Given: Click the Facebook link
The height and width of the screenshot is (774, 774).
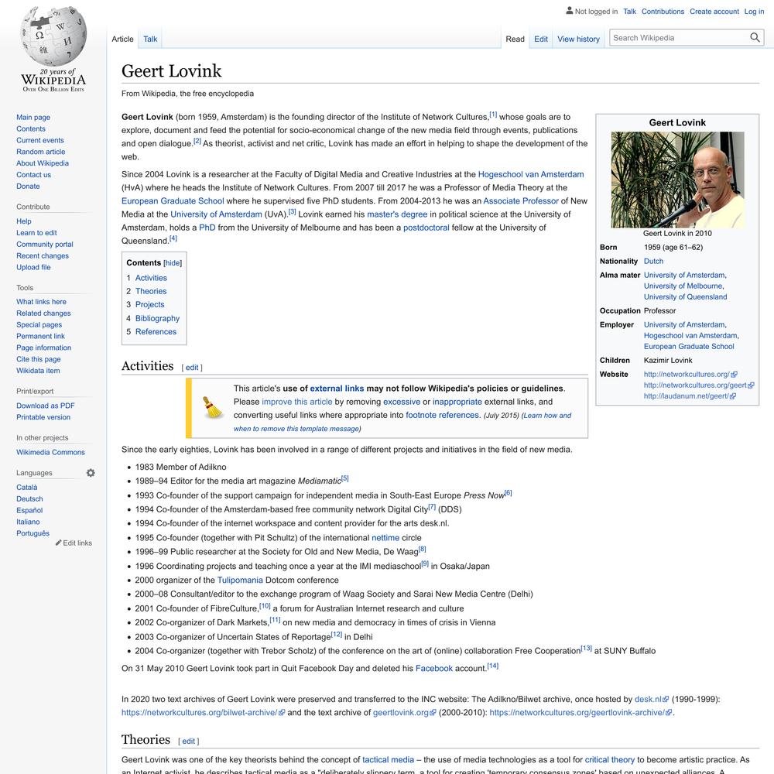Looking at the screenshot, I should [434, 669].
